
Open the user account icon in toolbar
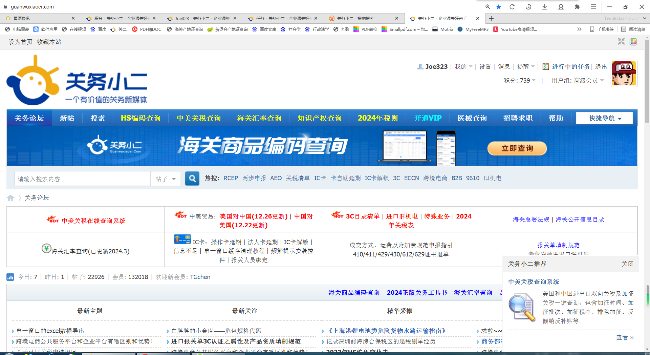561,7
